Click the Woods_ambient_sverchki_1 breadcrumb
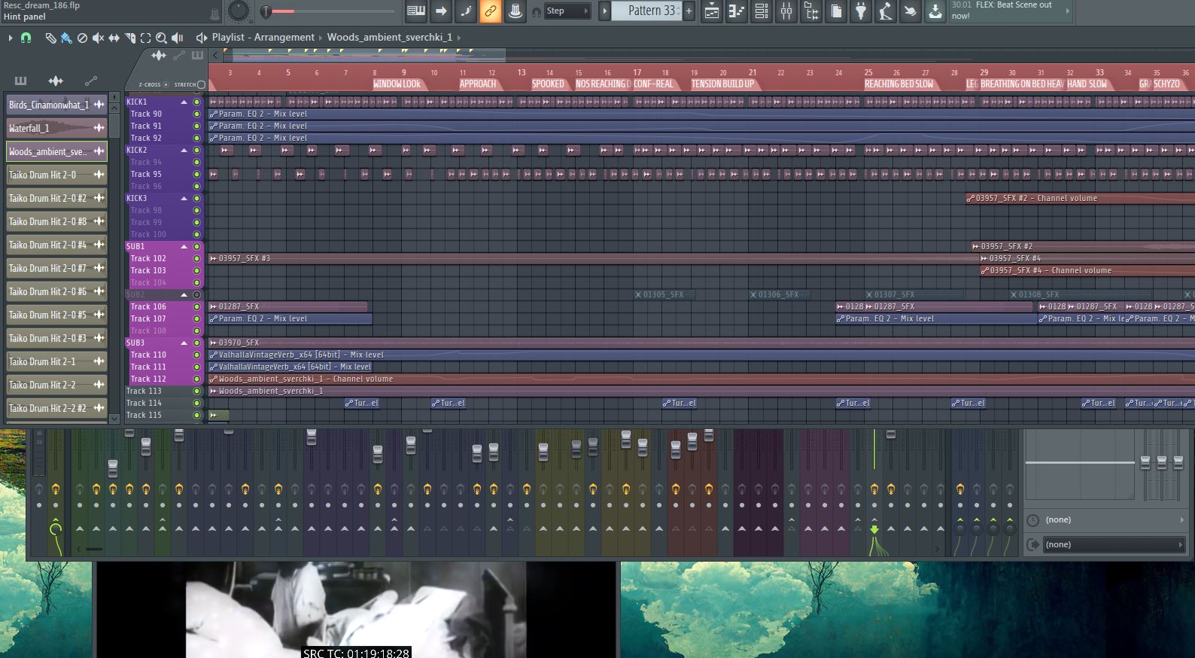The image size is (1195, 658). coord(390,37)
